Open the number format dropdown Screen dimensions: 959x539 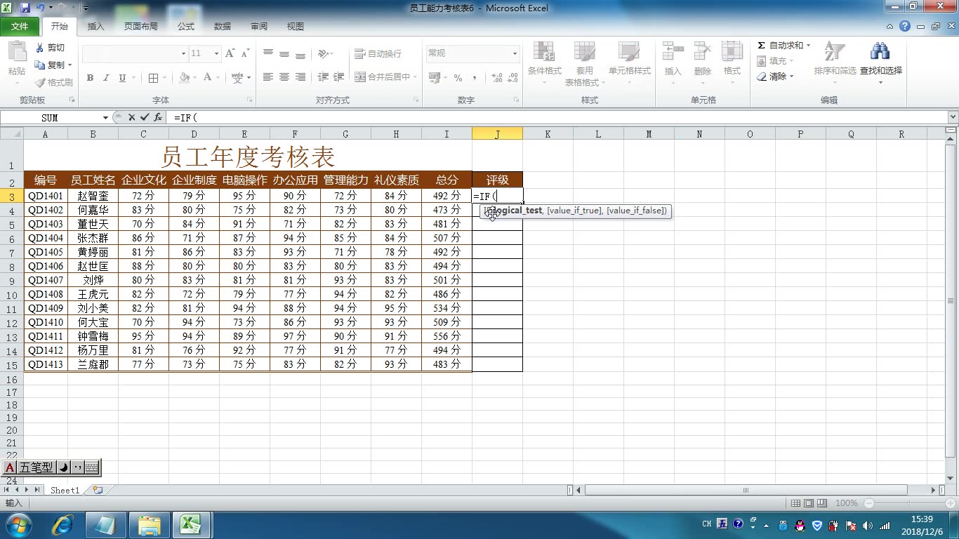pyautogui.click(x=514, y=53)
